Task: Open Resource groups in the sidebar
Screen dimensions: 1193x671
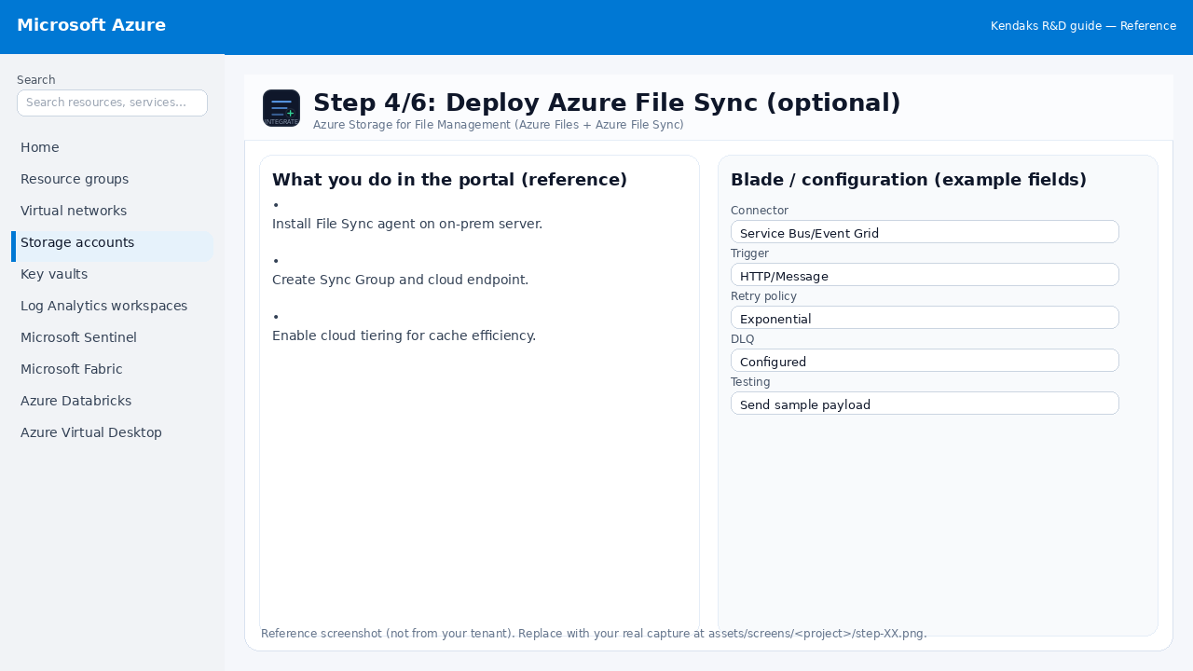Action: tap(112, 179)
